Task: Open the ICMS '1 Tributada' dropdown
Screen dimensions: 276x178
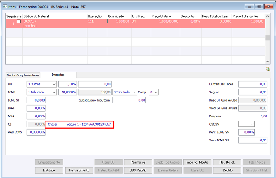Action: [54, 92]
